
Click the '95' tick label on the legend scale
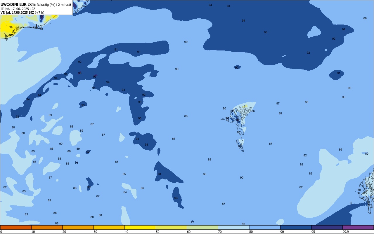click(313, 232)
